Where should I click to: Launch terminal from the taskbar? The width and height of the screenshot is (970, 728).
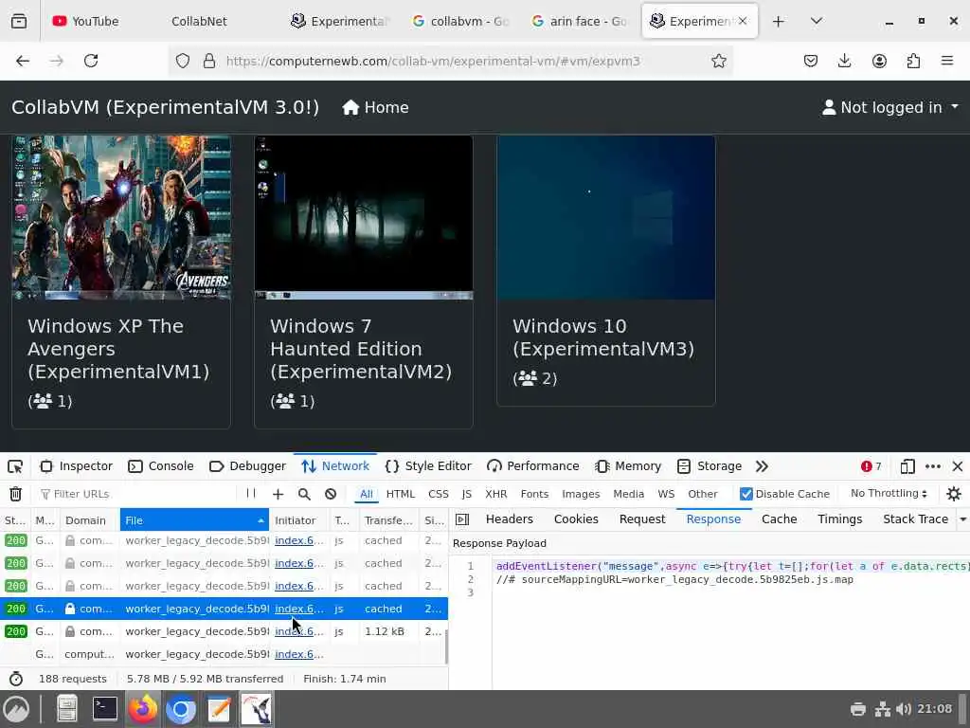(105, 709)
